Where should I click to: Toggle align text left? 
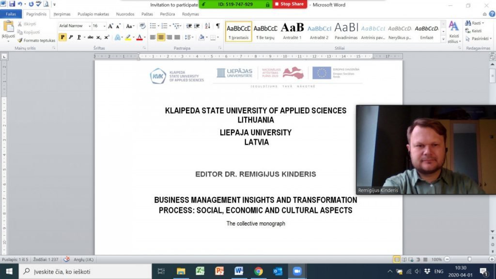point(153,37)
